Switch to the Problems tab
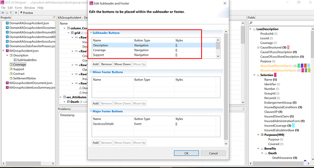The image size is (314, 168). tap(64, 109)
